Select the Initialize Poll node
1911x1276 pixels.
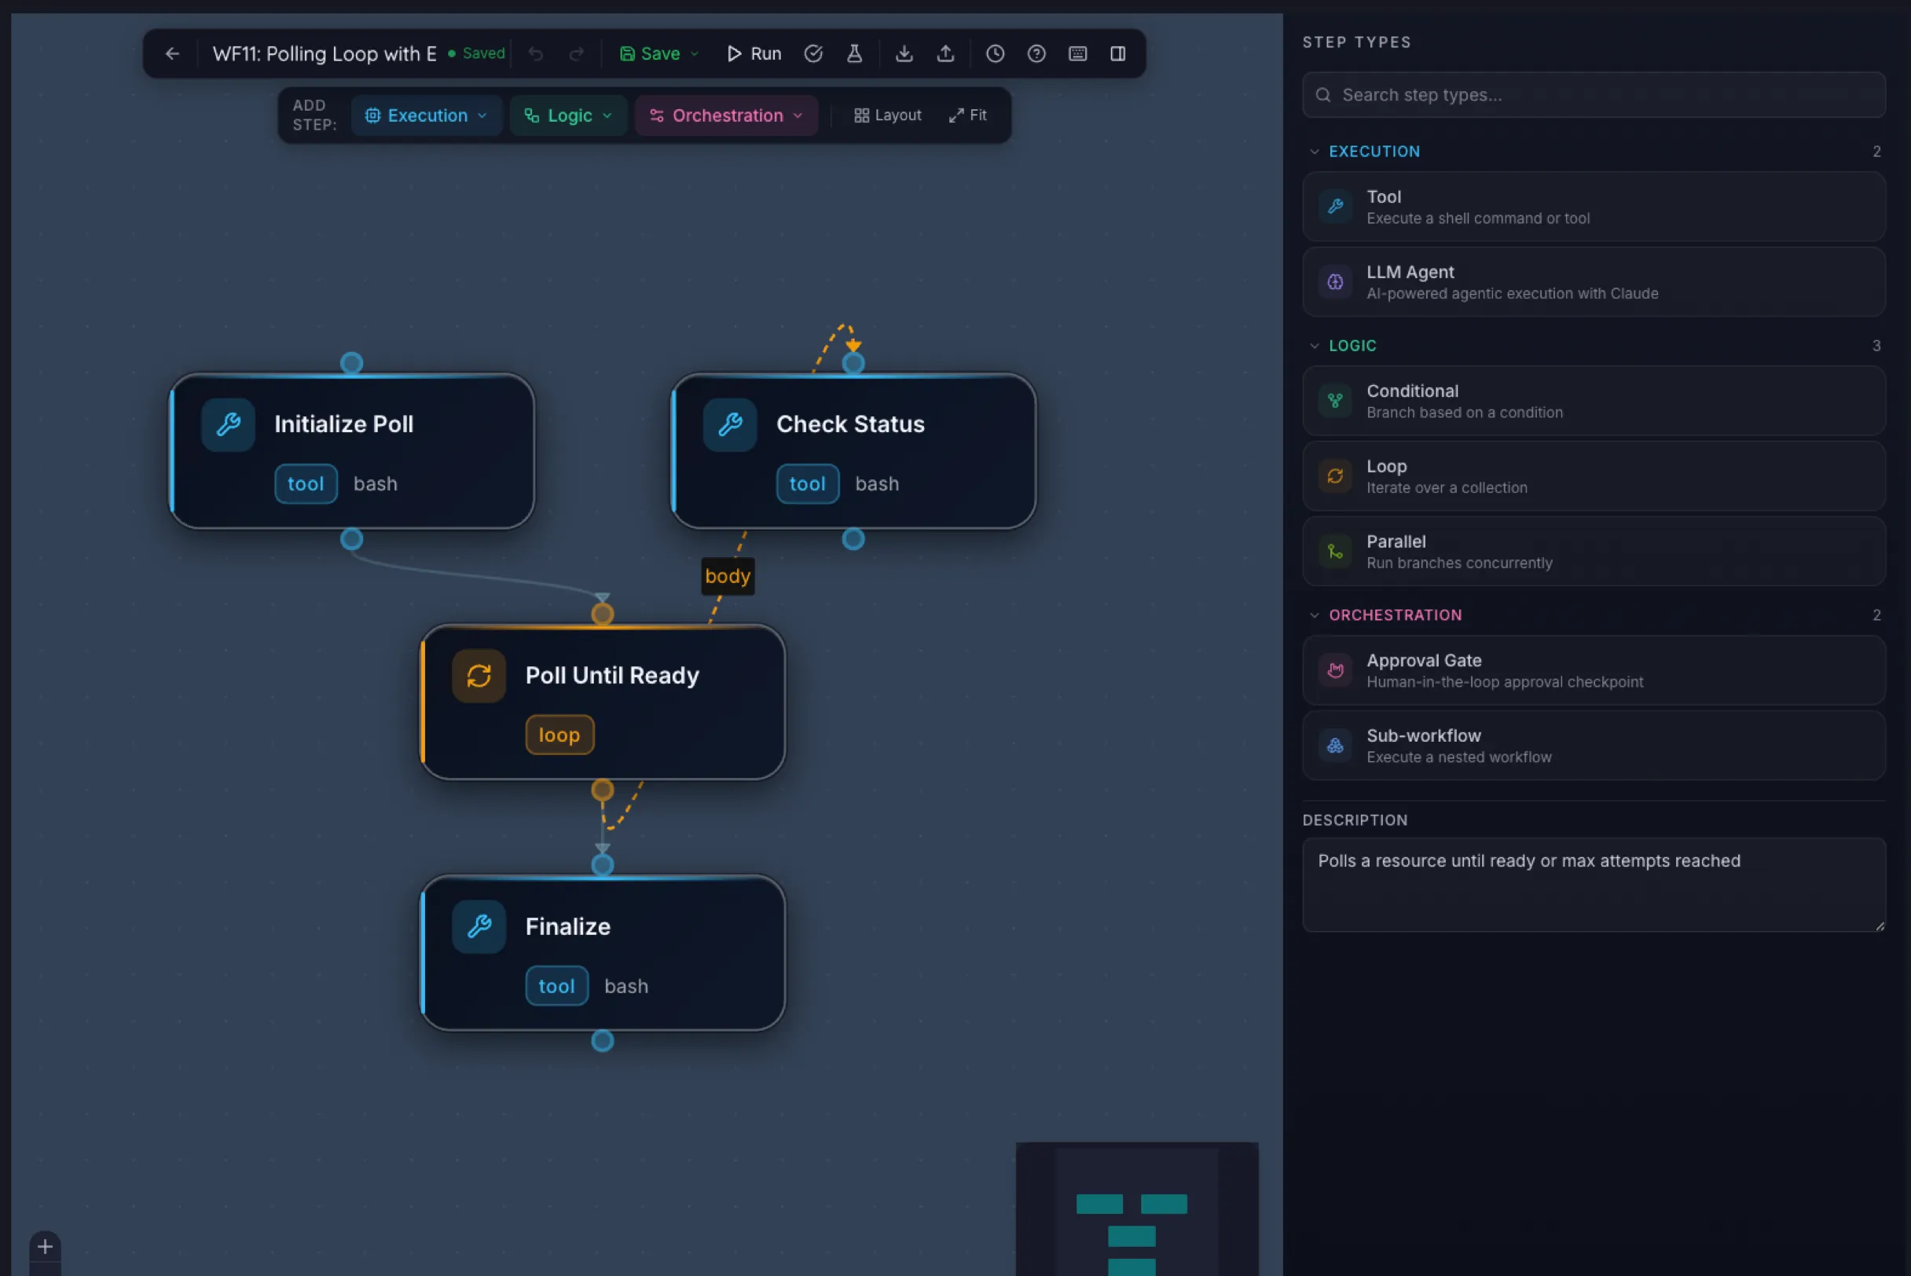pyautogui.click(x=350, y=452)
